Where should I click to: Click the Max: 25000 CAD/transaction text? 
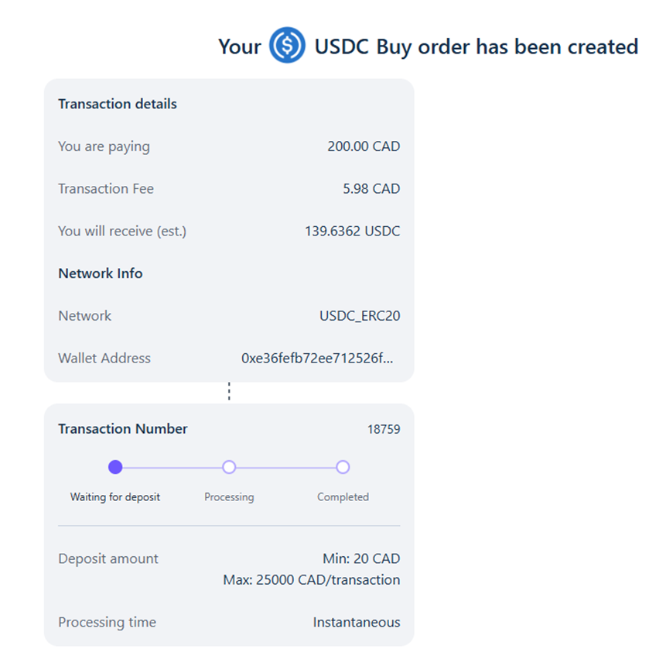311,580
